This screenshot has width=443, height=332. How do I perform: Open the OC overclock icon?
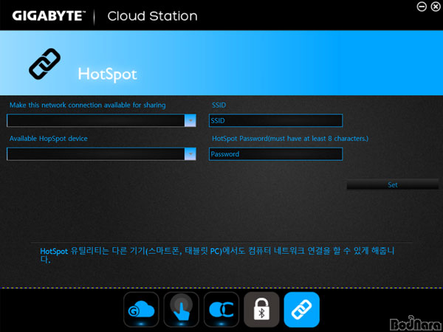pyautogui.click(x=221, y=309)
